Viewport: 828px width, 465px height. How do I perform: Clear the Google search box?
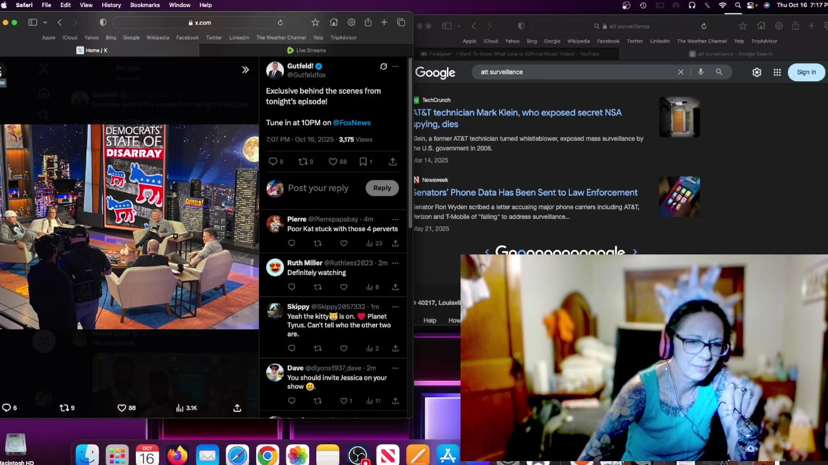[x=681, y=72]
